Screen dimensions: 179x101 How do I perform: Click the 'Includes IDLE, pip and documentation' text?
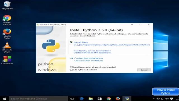(92, 51)
